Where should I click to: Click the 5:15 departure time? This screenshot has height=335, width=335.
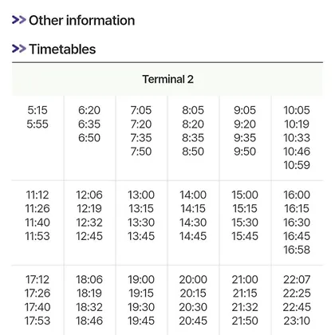coord(37,110)
